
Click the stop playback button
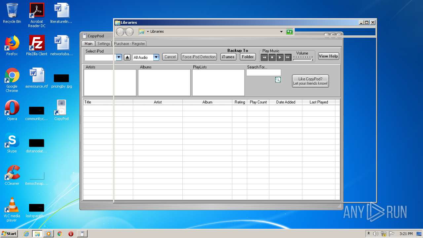point(272,58)
